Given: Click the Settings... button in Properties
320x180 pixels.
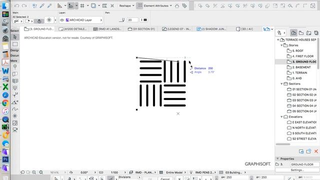Looking at the screenshot, I should tap(297, 170).
